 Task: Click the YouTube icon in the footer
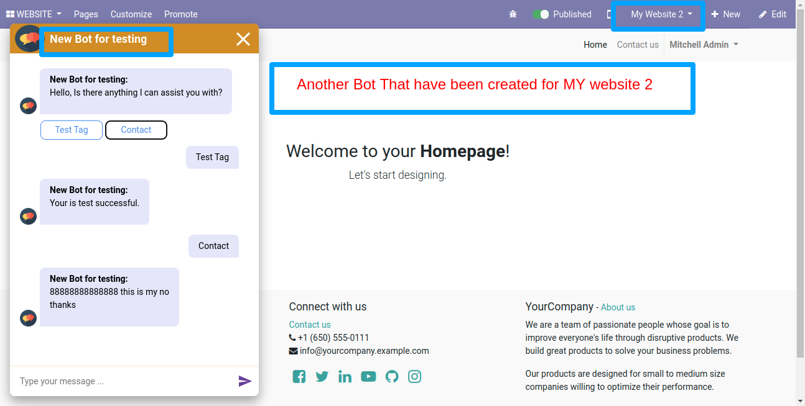pyautogui.click(x=368, y=376)
